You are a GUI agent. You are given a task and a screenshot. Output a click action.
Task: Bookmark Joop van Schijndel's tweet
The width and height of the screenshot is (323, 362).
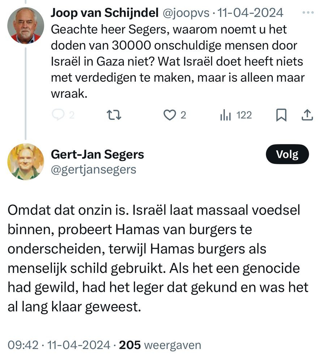[x=281, y=115]
